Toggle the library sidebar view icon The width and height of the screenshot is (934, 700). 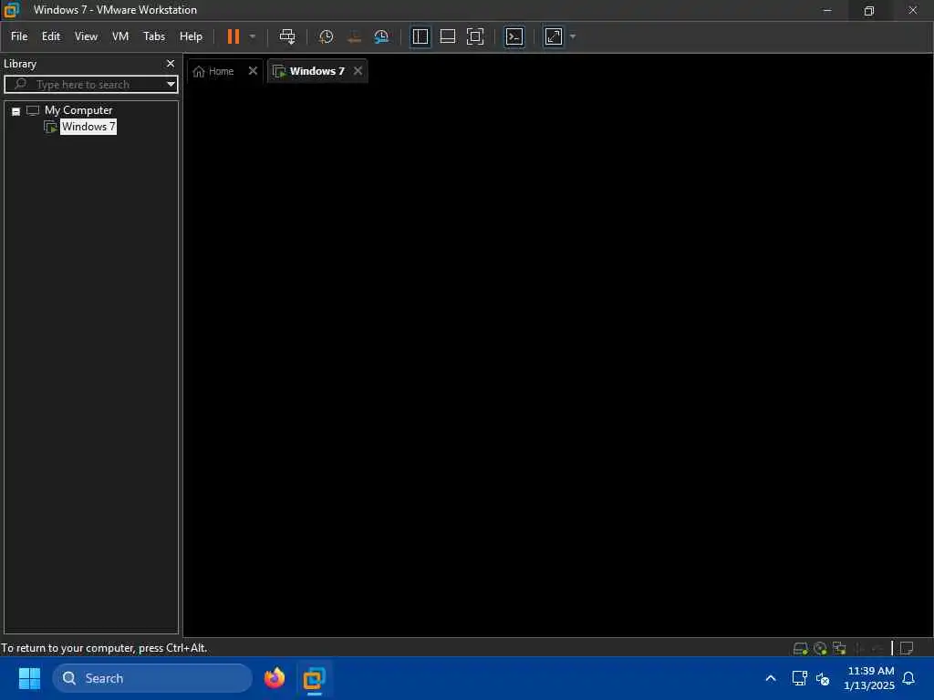point(420,36)
